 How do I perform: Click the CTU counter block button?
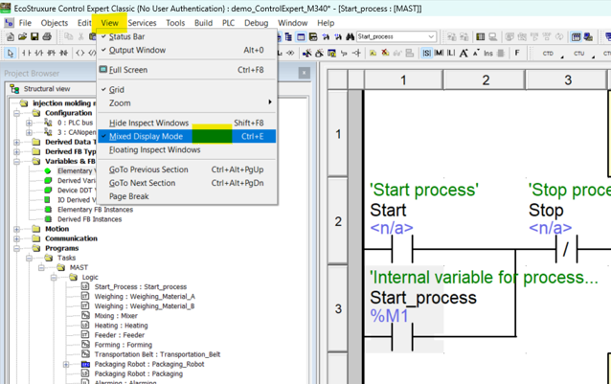tap(579, 54)
